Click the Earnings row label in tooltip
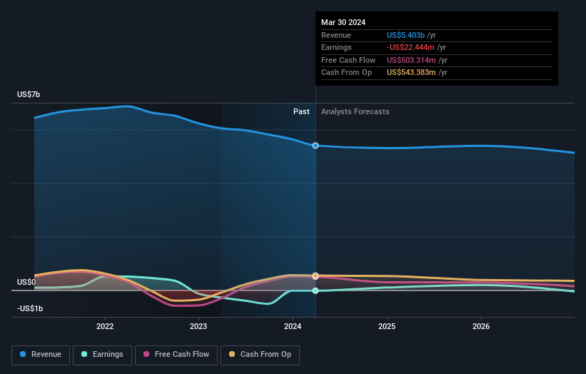 (x=336, y=47)
